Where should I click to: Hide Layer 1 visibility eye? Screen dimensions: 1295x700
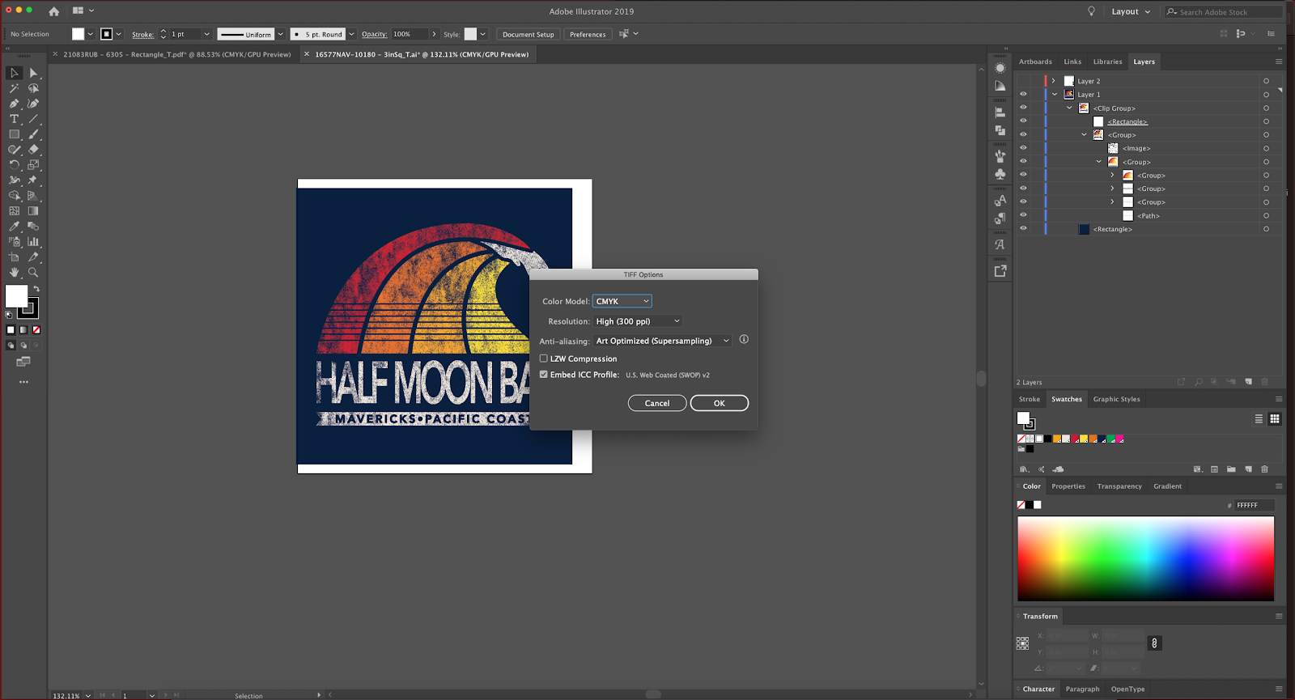(x=1023, y=95)
